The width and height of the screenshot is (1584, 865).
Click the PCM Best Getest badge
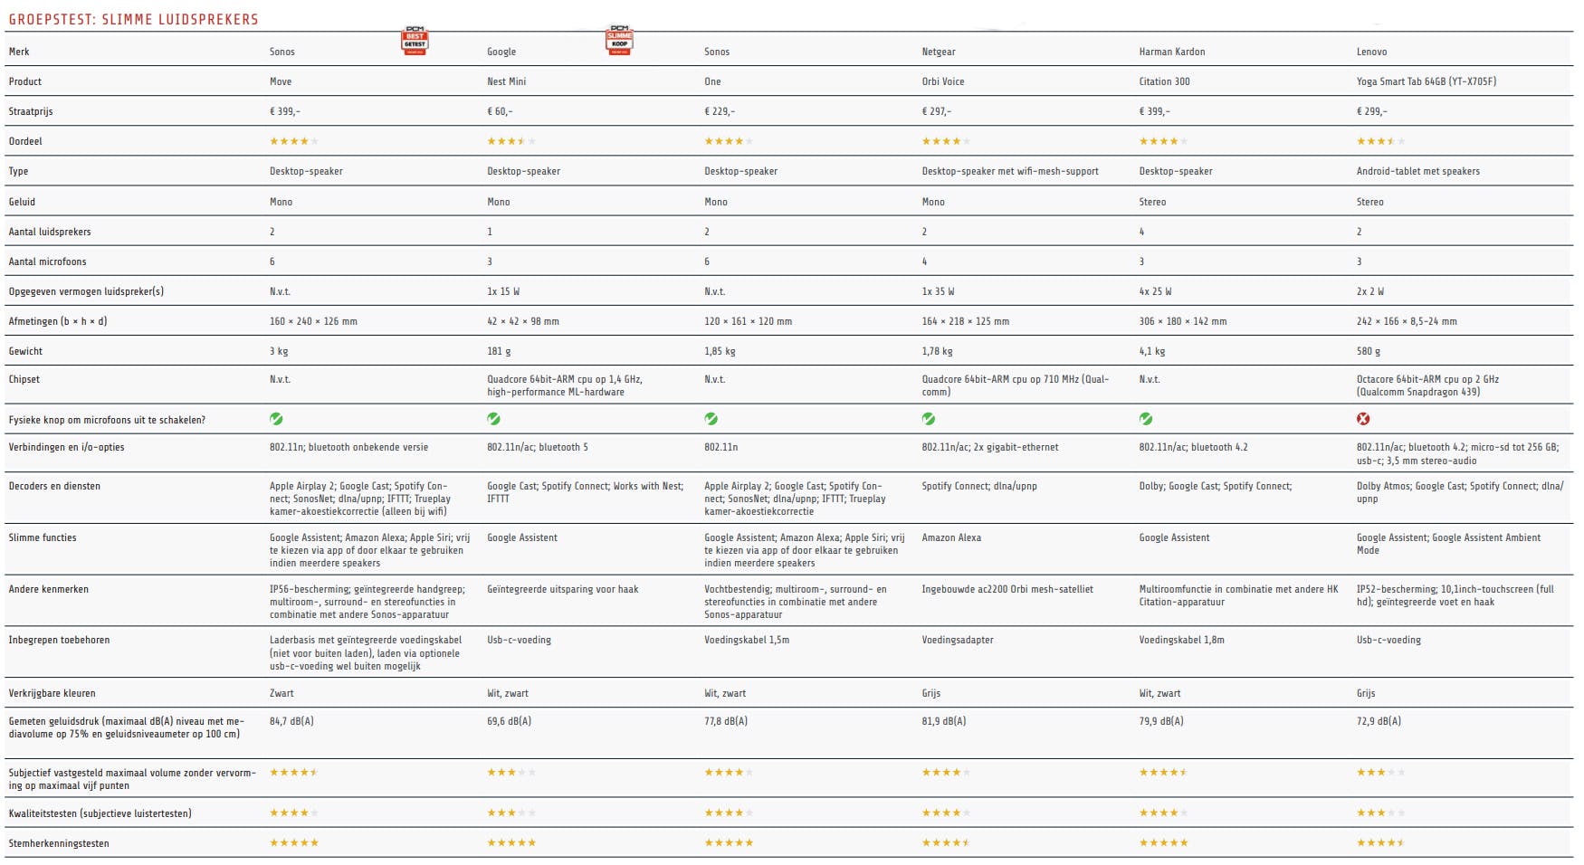(415, 41)
